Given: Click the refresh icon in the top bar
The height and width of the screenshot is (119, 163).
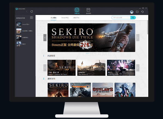Looking at the screenshot, I should [32, 11].
